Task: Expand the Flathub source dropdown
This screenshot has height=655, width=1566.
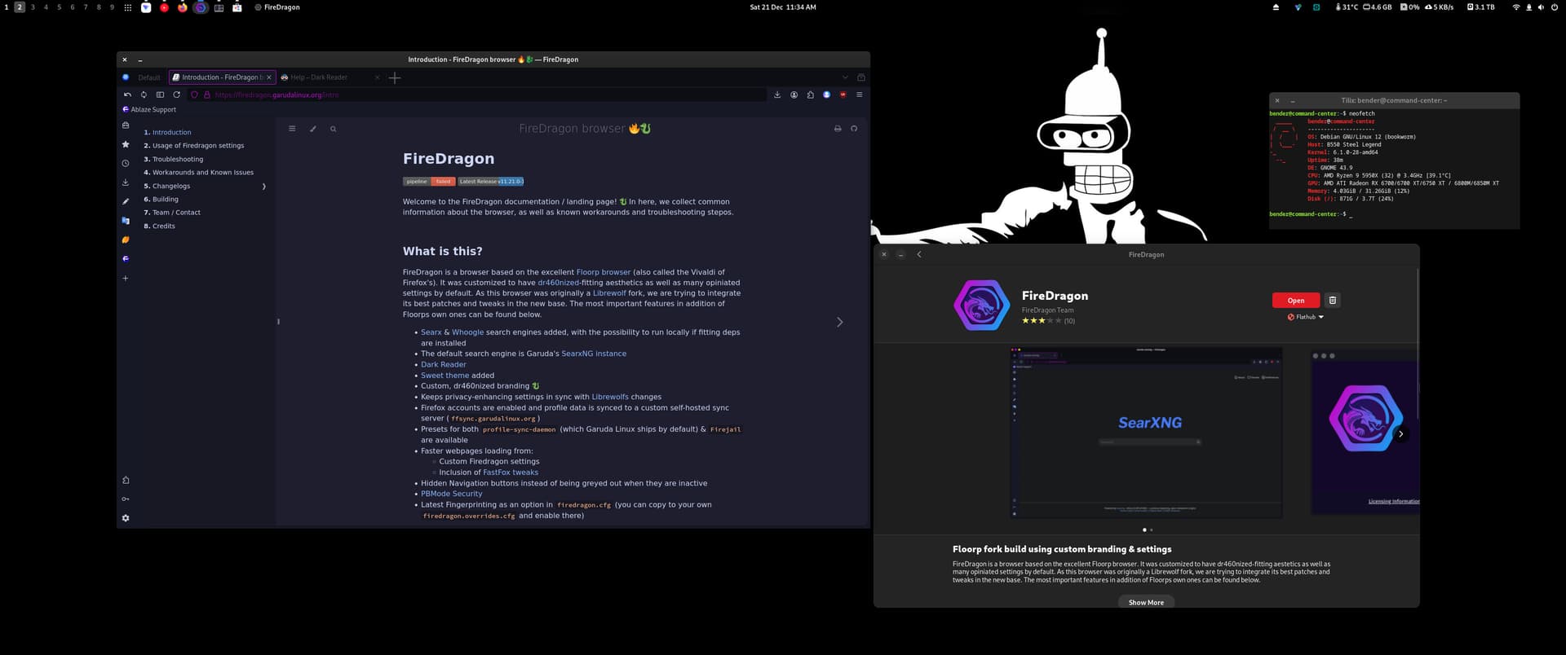Action: click(1306, 317)
